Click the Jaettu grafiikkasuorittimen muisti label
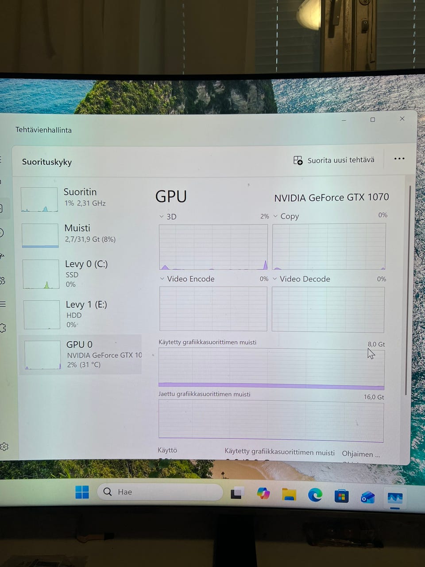The image size is (425, 567). (x=205, y=394)
